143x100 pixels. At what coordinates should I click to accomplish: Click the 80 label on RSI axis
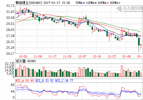(13, 85)
